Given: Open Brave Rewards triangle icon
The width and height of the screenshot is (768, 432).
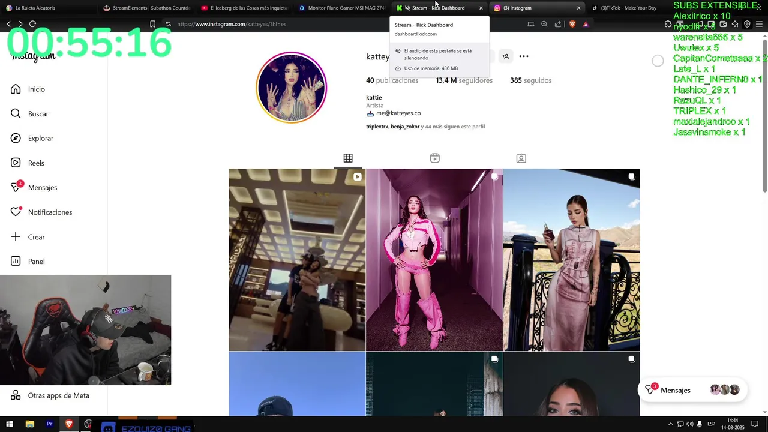Looking at the screenshot, I should pyautogui.click(x=586, y=24).
